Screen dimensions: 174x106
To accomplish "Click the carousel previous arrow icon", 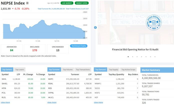I will (x=95, y=28).
